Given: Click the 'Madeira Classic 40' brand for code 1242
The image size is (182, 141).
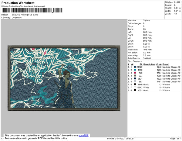Looking at the screenshot, I should (x=171, y=67).
